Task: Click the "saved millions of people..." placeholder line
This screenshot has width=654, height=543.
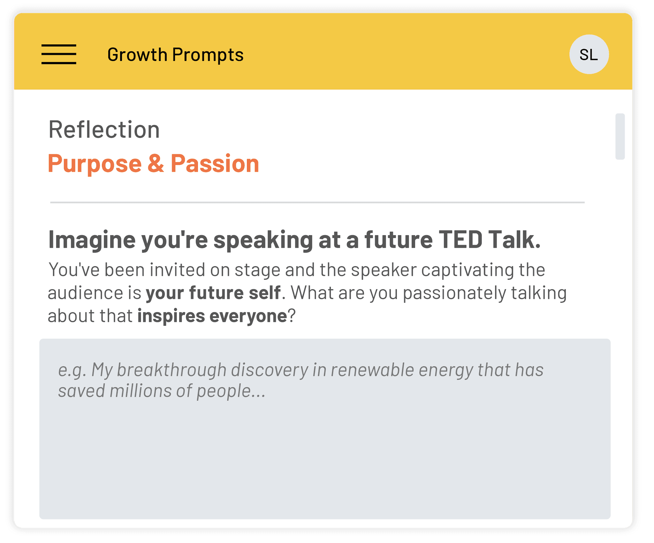Action: coord(162,391)
